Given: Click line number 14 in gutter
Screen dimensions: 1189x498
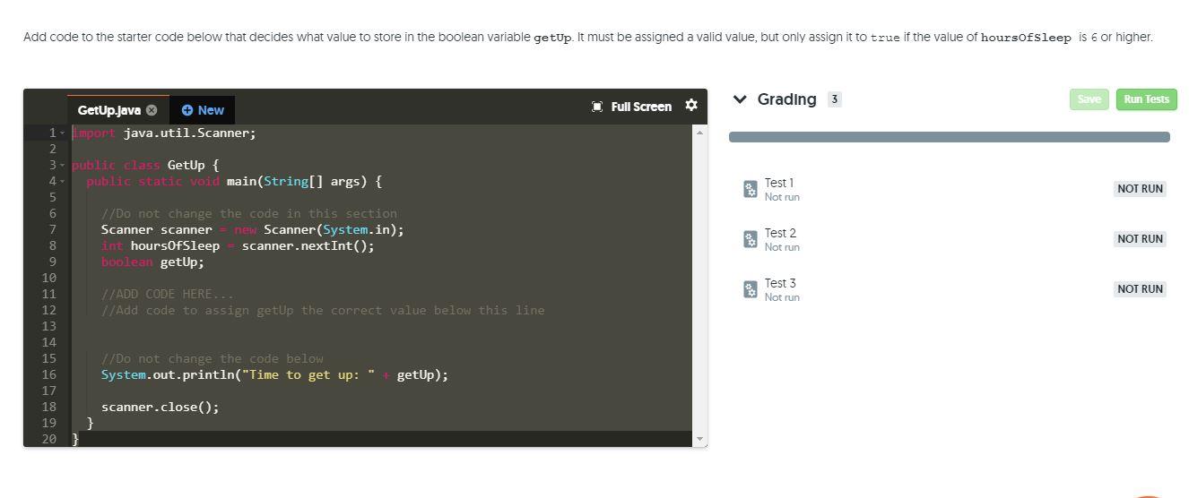Looking at the screenshot, I should click(x=48, y=342).
